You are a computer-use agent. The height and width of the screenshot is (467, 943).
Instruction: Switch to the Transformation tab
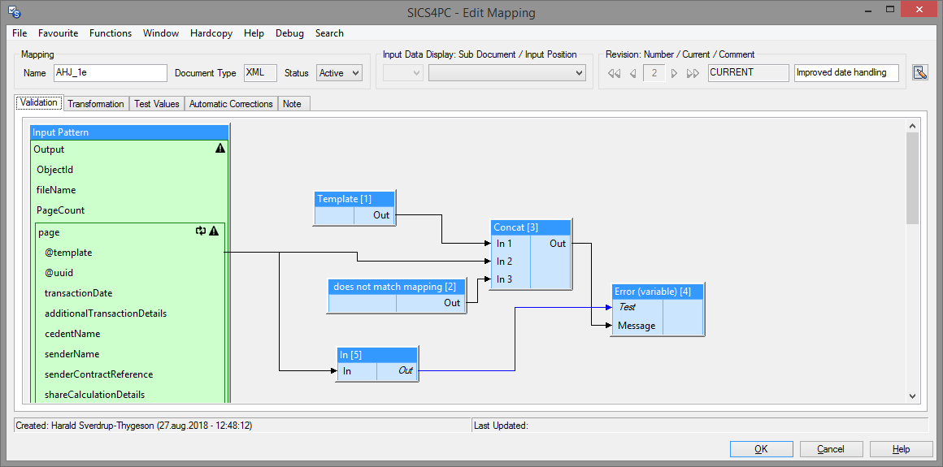(x=96, y=104)
